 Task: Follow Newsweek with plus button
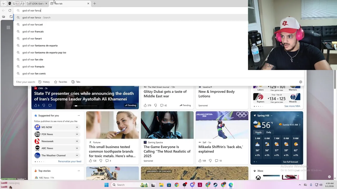[77, 141]
